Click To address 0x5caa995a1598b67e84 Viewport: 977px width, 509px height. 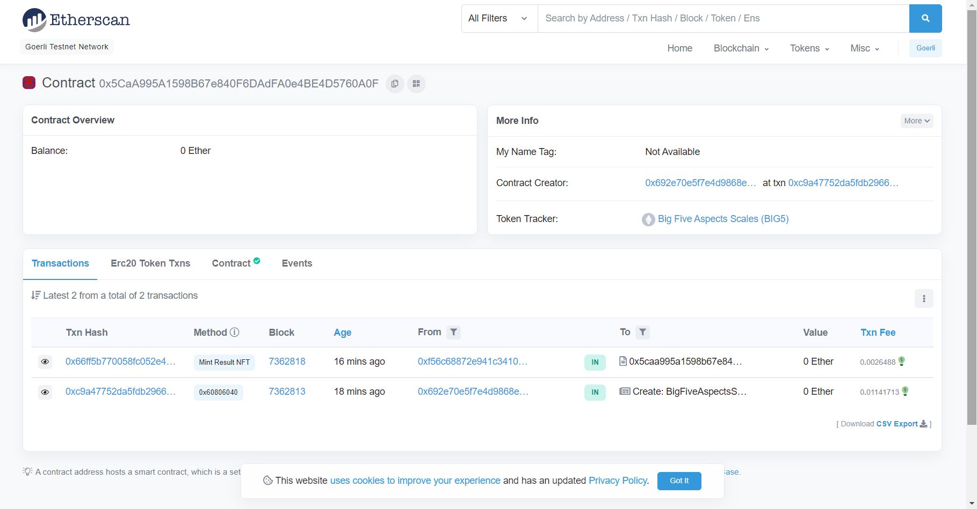click(685, 362)
